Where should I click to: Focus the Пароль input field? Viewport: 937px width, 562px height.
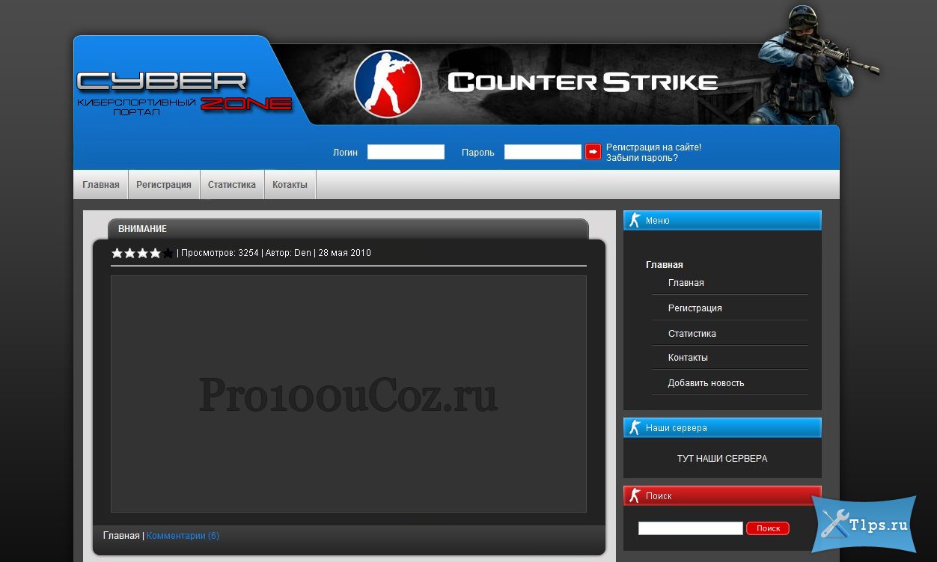pyautogui.click(x=543, y=152)
